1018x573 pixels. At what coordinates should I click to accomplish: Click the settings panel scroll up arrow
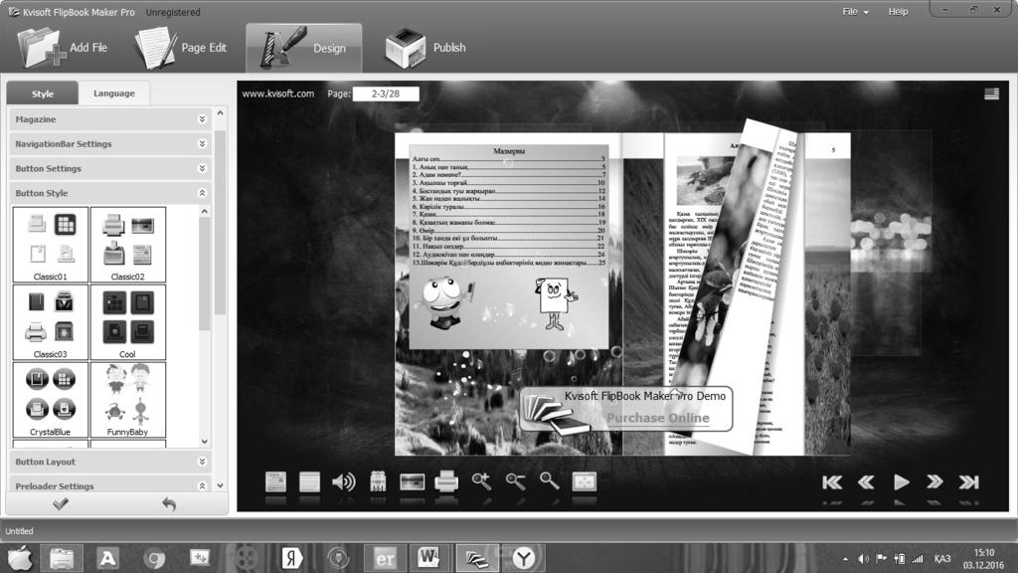pyautogui.click(x=220, y=113)
